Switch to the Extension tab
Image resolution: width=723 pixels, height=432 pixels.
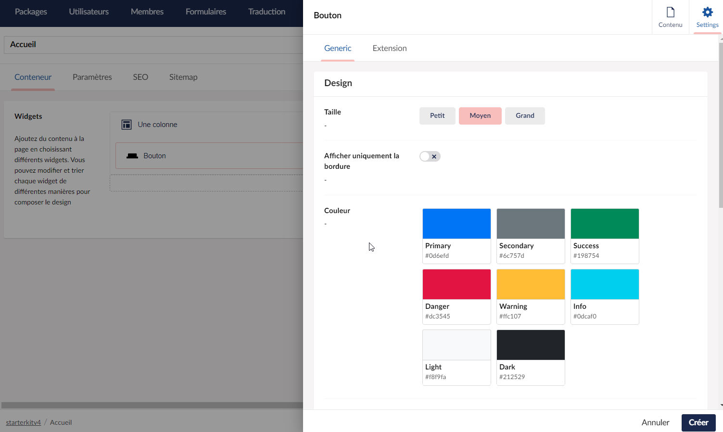[390, 48]
